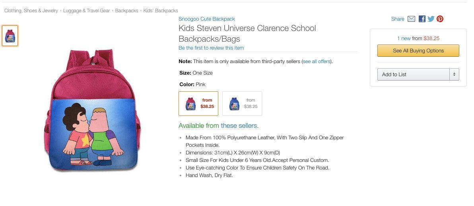Share on Facebook using the icon
The image size is (474, 206).
click(422, 19)
